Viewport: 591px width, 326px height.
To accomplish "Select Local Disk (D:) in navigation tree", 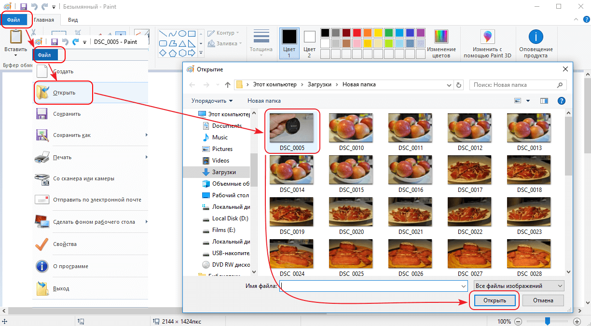I will point(230,218).
